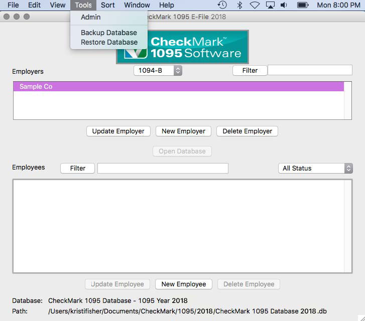Click the New Employee button

[x=184, y=284]
